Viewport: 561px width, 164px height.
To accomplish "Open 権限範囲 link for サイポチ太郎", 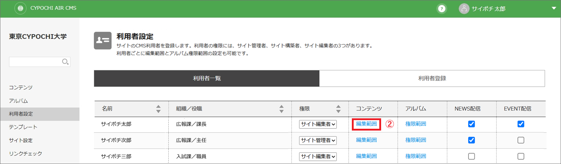I will [x=415, y=124].
